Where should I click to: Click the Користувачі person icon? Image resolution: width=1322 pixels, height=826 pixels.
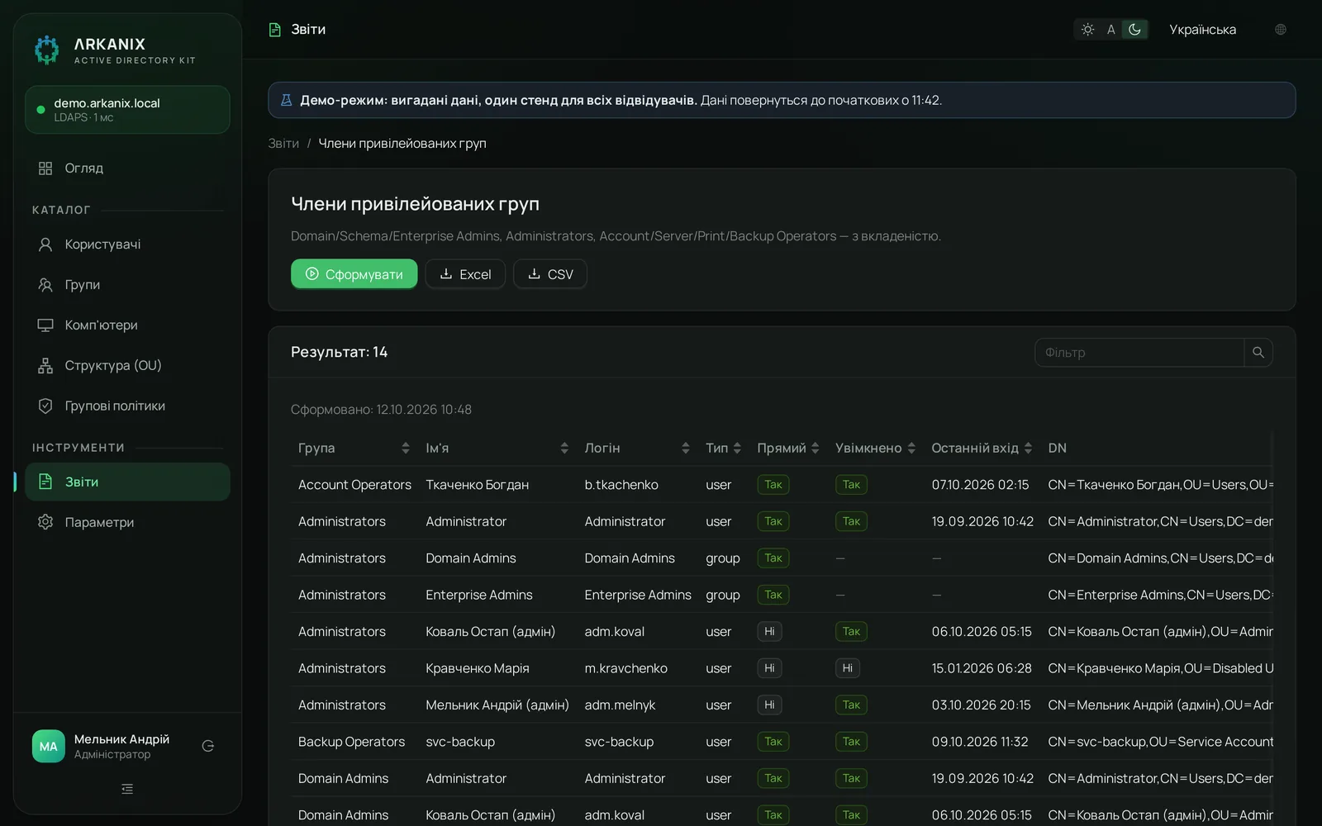pos(45,244)
